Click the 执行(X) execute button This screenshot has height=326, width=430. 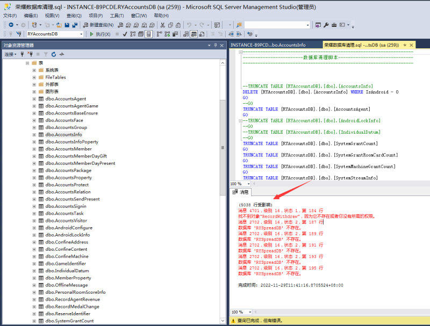pyautogui.click(x=100, y=34)
